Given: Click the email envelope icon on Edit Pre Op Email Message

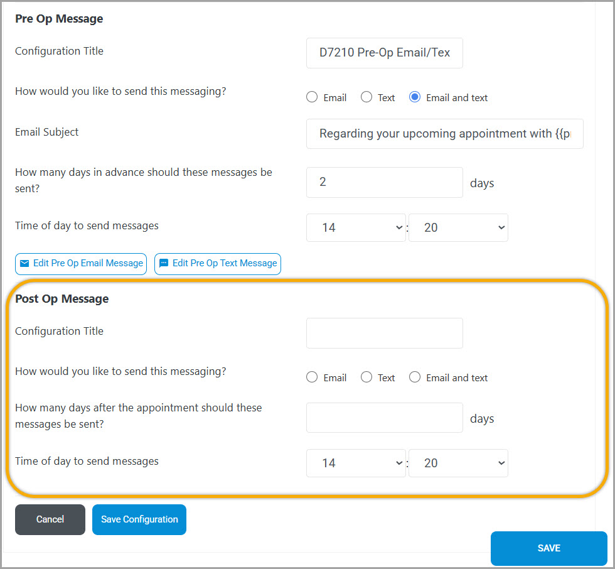Looking at the screenshot, I should coord(26,264).
